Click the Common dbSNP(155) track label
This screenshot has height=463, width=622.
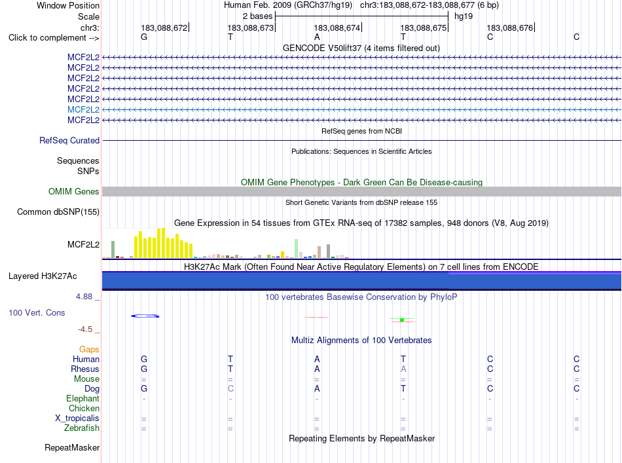pyautogui.click(x=58, y=212)
